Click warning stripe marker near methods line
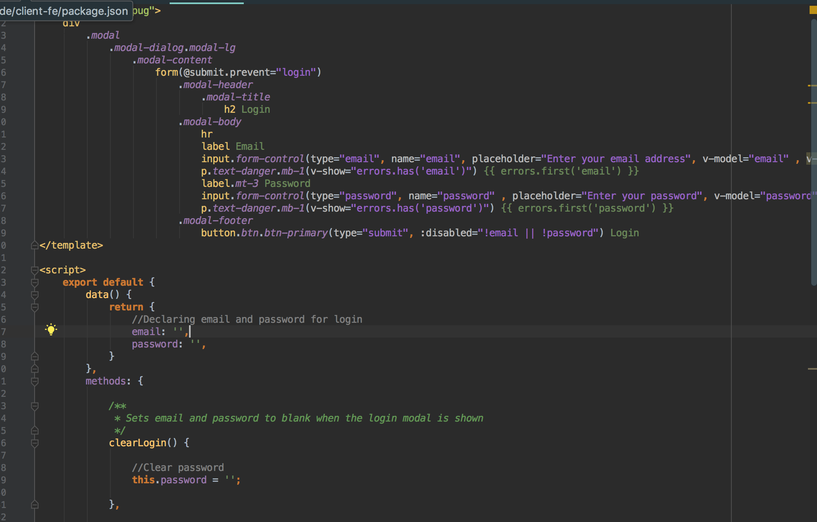This screenshot has width=817, height=522. click(812, 369)
